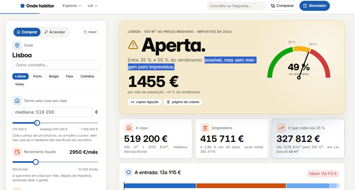Switch to Arrendar mode
Viewport: 355px width, 190px height.
pos(55,32)
